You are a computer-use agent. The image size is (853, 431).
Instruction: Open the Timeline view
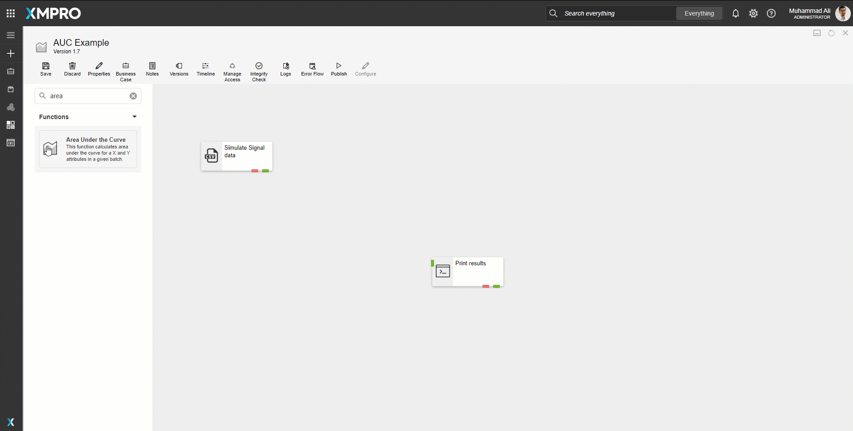(x=206, y=69)
